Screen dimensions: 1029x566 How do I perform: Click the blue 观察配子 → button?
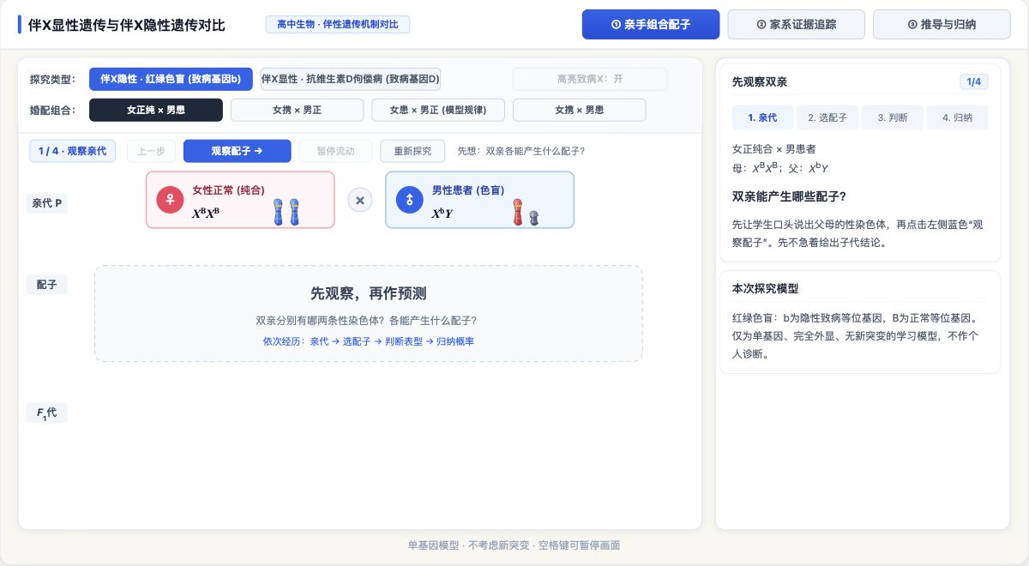(238, 151)
